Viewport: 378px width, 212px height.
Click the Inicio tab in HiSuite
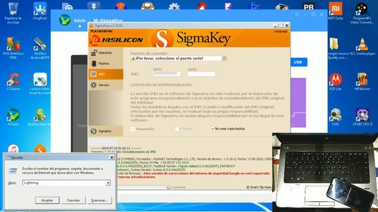pyautogui.click(x=80, y=21)
